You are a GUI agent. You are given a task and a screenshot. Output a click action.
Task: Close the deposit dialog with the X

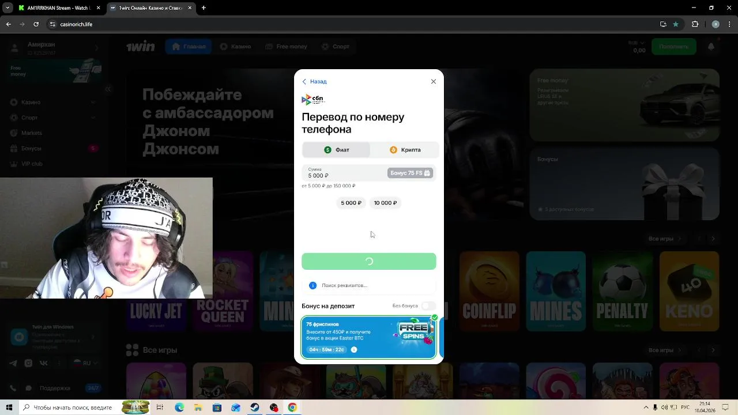(x=434, y=81)
